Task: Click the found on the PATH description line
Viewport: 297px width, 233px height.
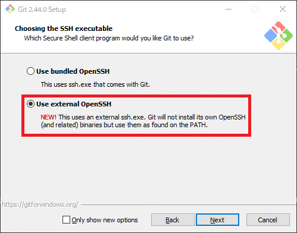Action: 124,125
